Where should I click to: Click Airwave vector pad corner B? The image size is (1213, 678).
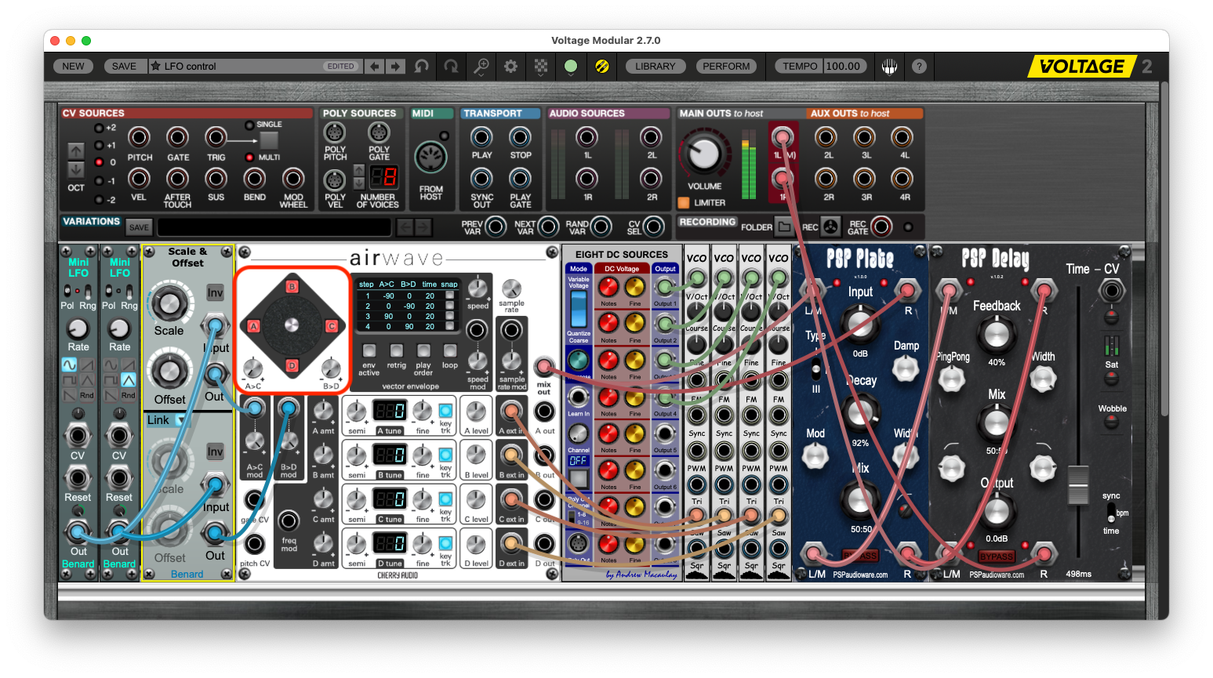click(x=292, y=287)
